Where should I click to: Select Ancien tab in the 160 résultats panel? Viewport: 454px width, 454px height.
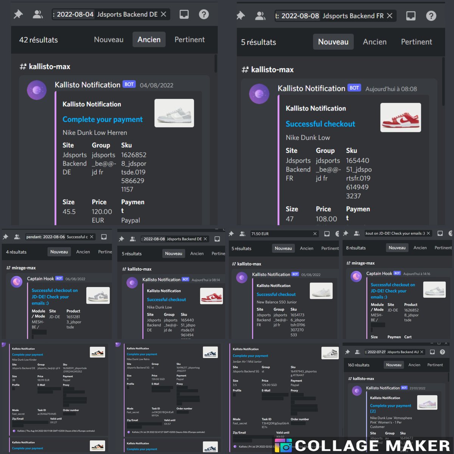(x=414, y=365)
